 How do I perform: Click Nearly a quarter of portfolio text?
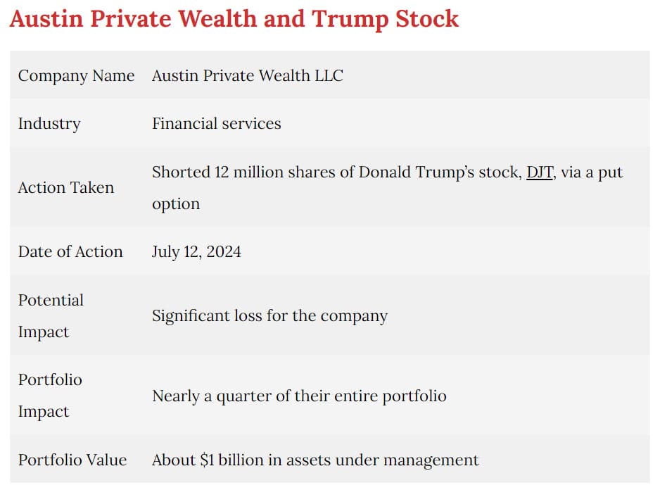pos(299,396)
